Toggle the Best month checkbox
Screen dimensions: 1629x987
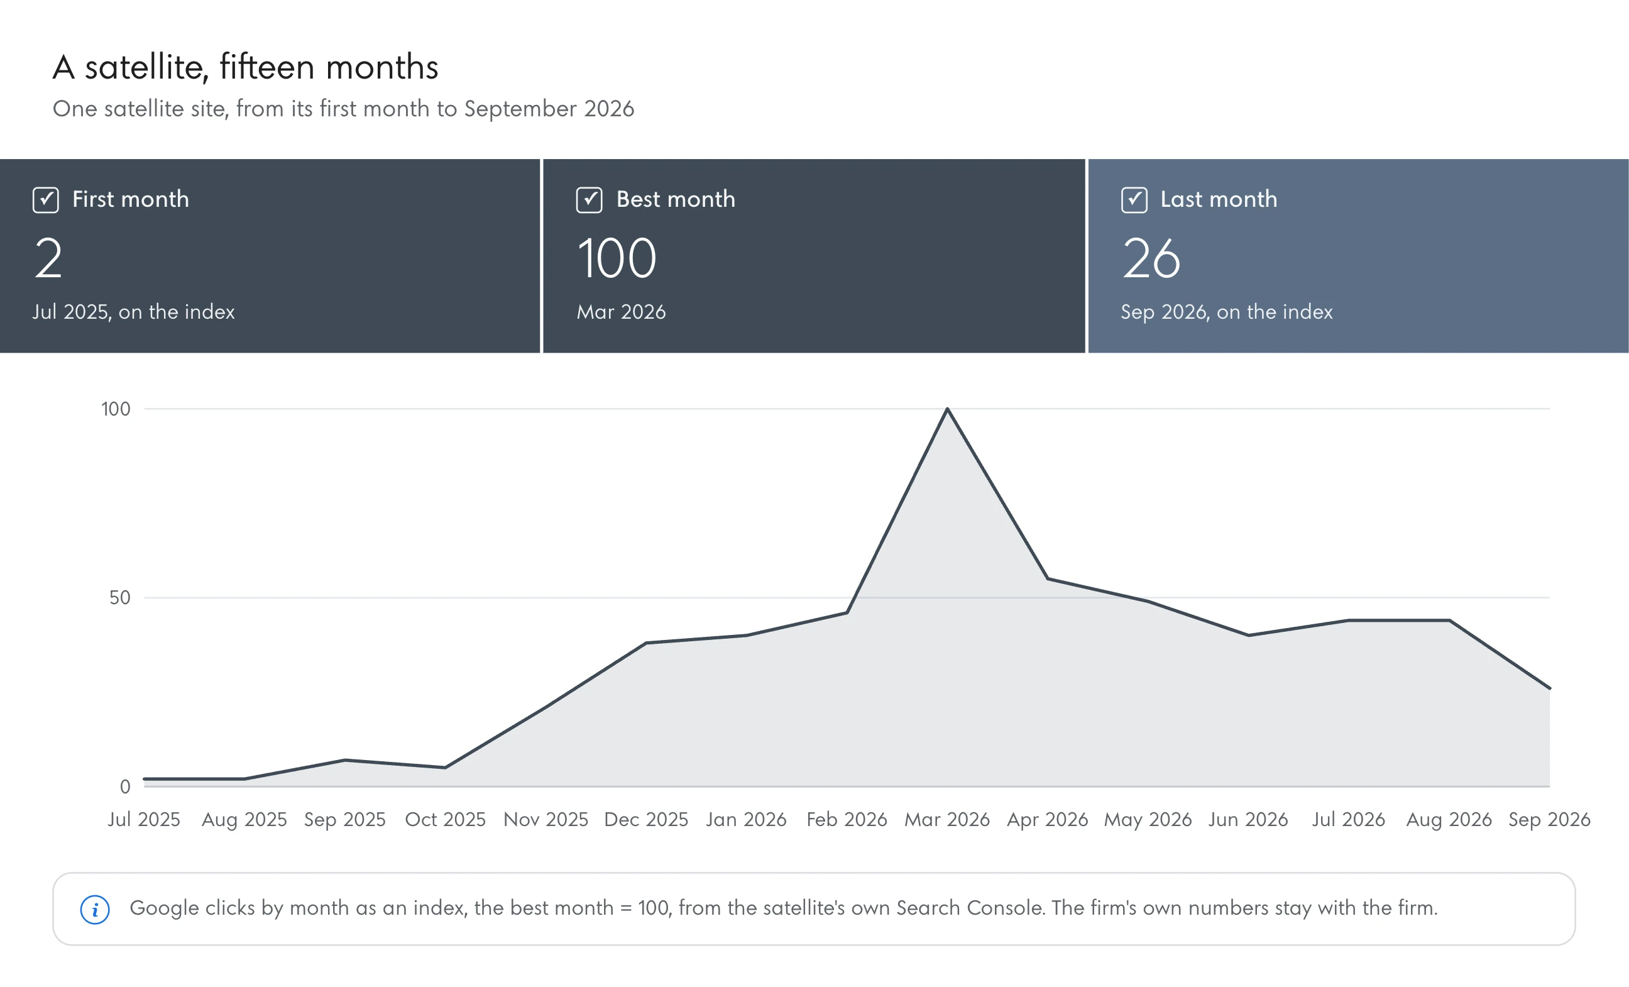[589, 200]
